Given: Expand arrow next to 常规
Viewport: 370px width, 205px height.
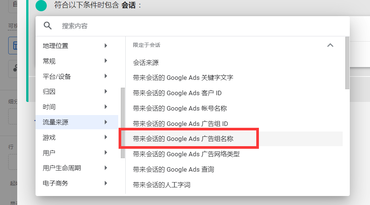Looking at the screenshot, I should (106, 61).
